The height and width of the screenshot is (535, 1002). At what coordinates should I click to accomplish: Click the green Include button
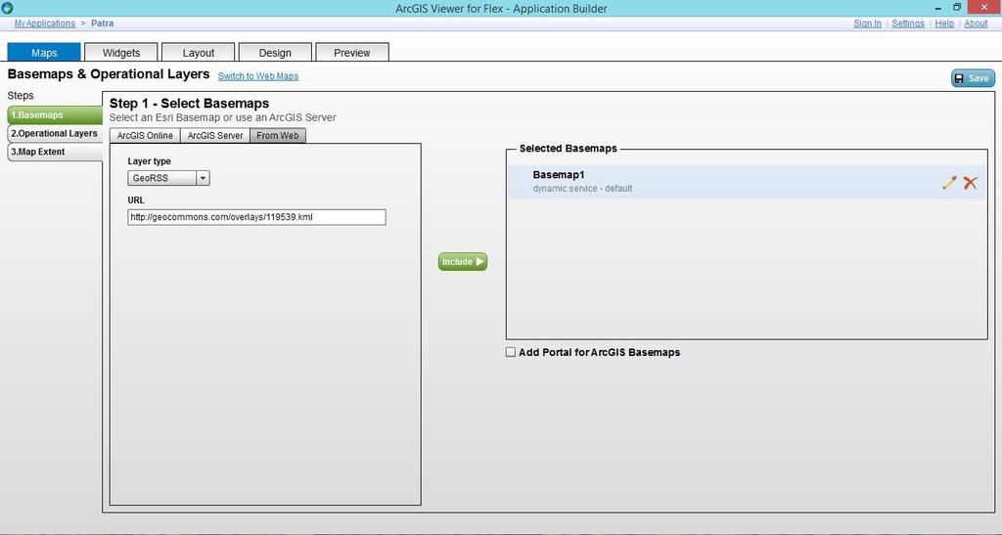tap(463, 262)
